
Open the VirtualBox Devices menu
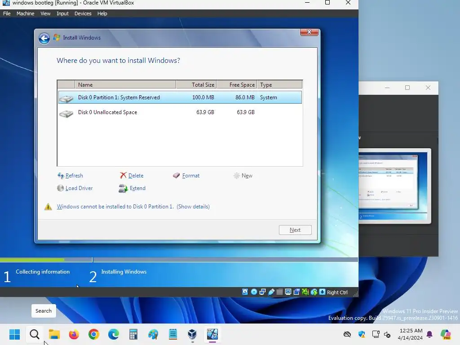(83, 13)
